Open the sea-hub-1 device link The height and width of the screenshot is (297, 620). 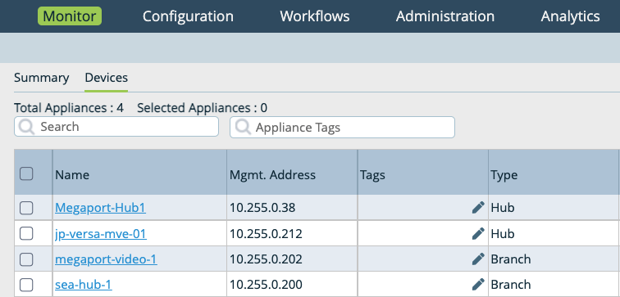point(84,285)
